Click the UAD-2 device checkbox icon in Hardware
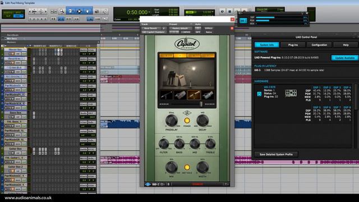Viewport: 359px width, 202px height. click(259, 94)
